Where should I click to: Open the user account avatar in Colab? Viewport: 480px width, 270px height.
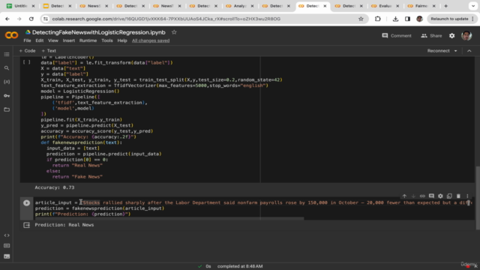(466, 36)
